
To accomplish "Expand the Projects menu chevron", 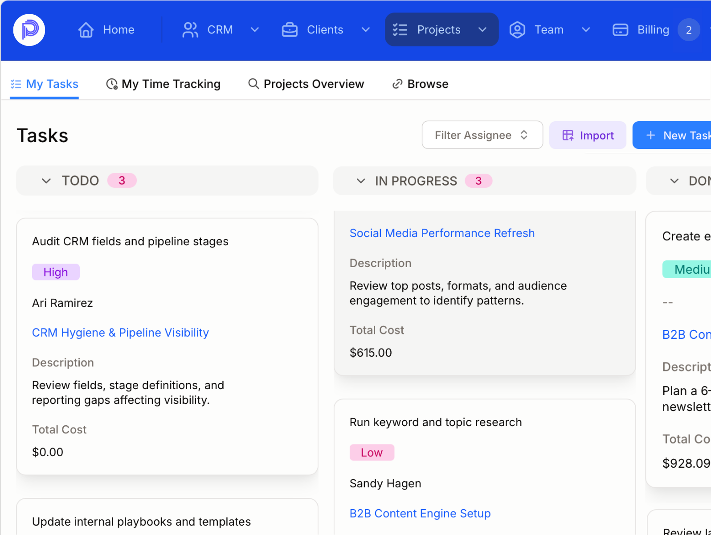I will click(x=482, y=30).
